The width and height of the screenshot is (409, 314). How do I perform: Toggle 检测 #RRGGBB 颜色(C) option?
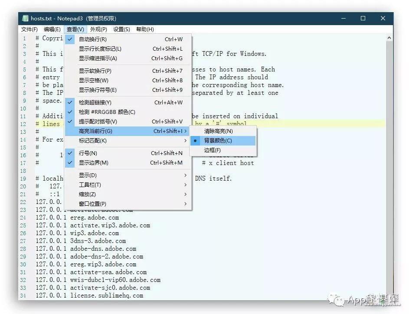128,112
